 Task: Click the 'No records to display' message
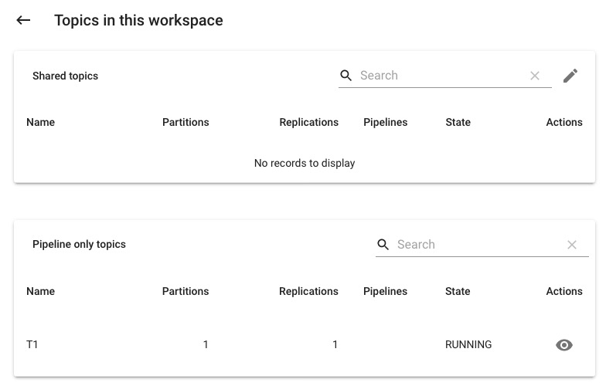tap(305, 164)
